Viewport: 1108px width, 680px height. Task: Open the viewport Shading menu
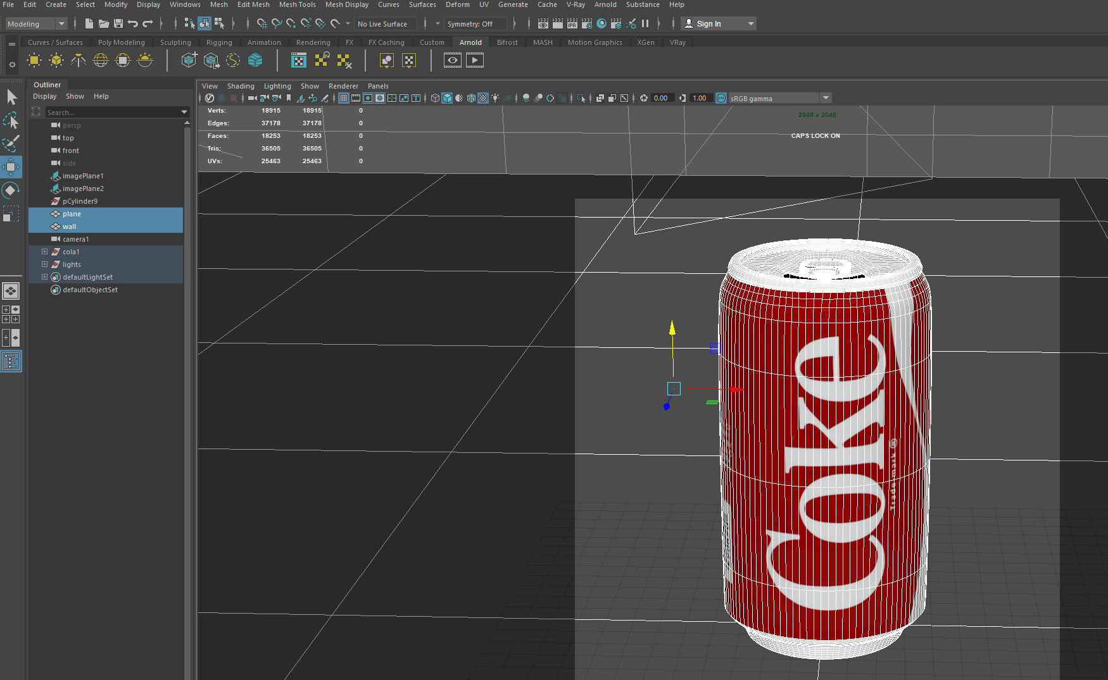click(241, 86)
